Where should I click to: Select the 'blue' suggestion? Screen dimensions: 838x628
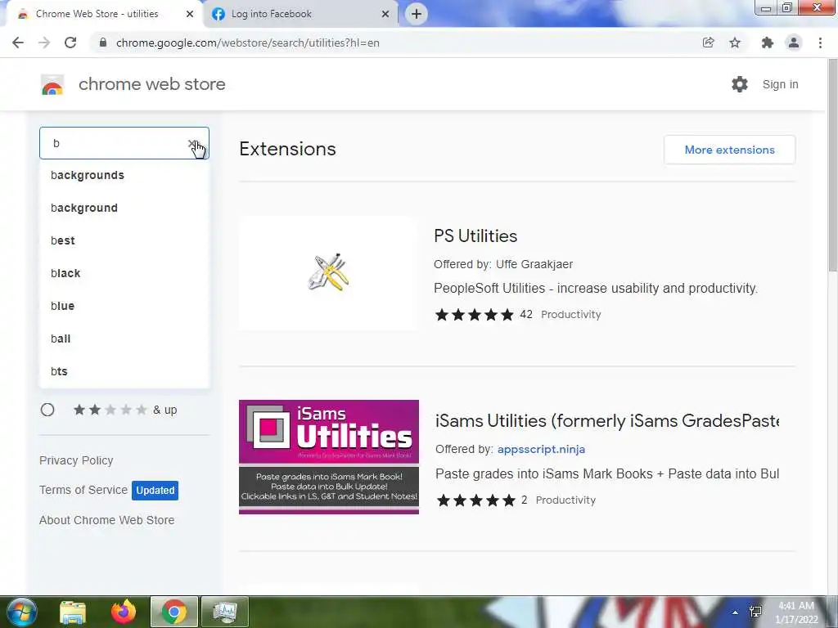point(124,306)
